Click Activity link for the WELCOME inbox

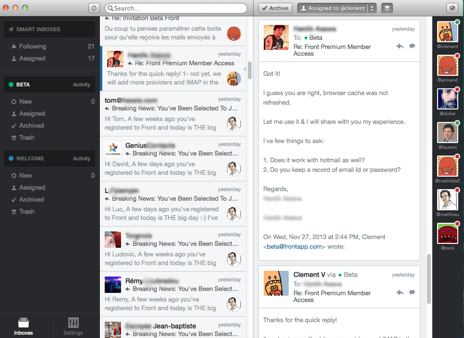tap(81, 158)
